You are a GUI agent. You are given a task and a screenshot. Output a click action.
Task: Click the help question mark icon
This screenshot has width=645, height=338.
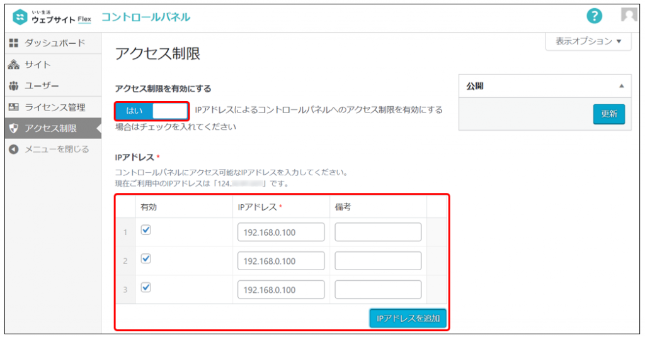coord(594,17)
